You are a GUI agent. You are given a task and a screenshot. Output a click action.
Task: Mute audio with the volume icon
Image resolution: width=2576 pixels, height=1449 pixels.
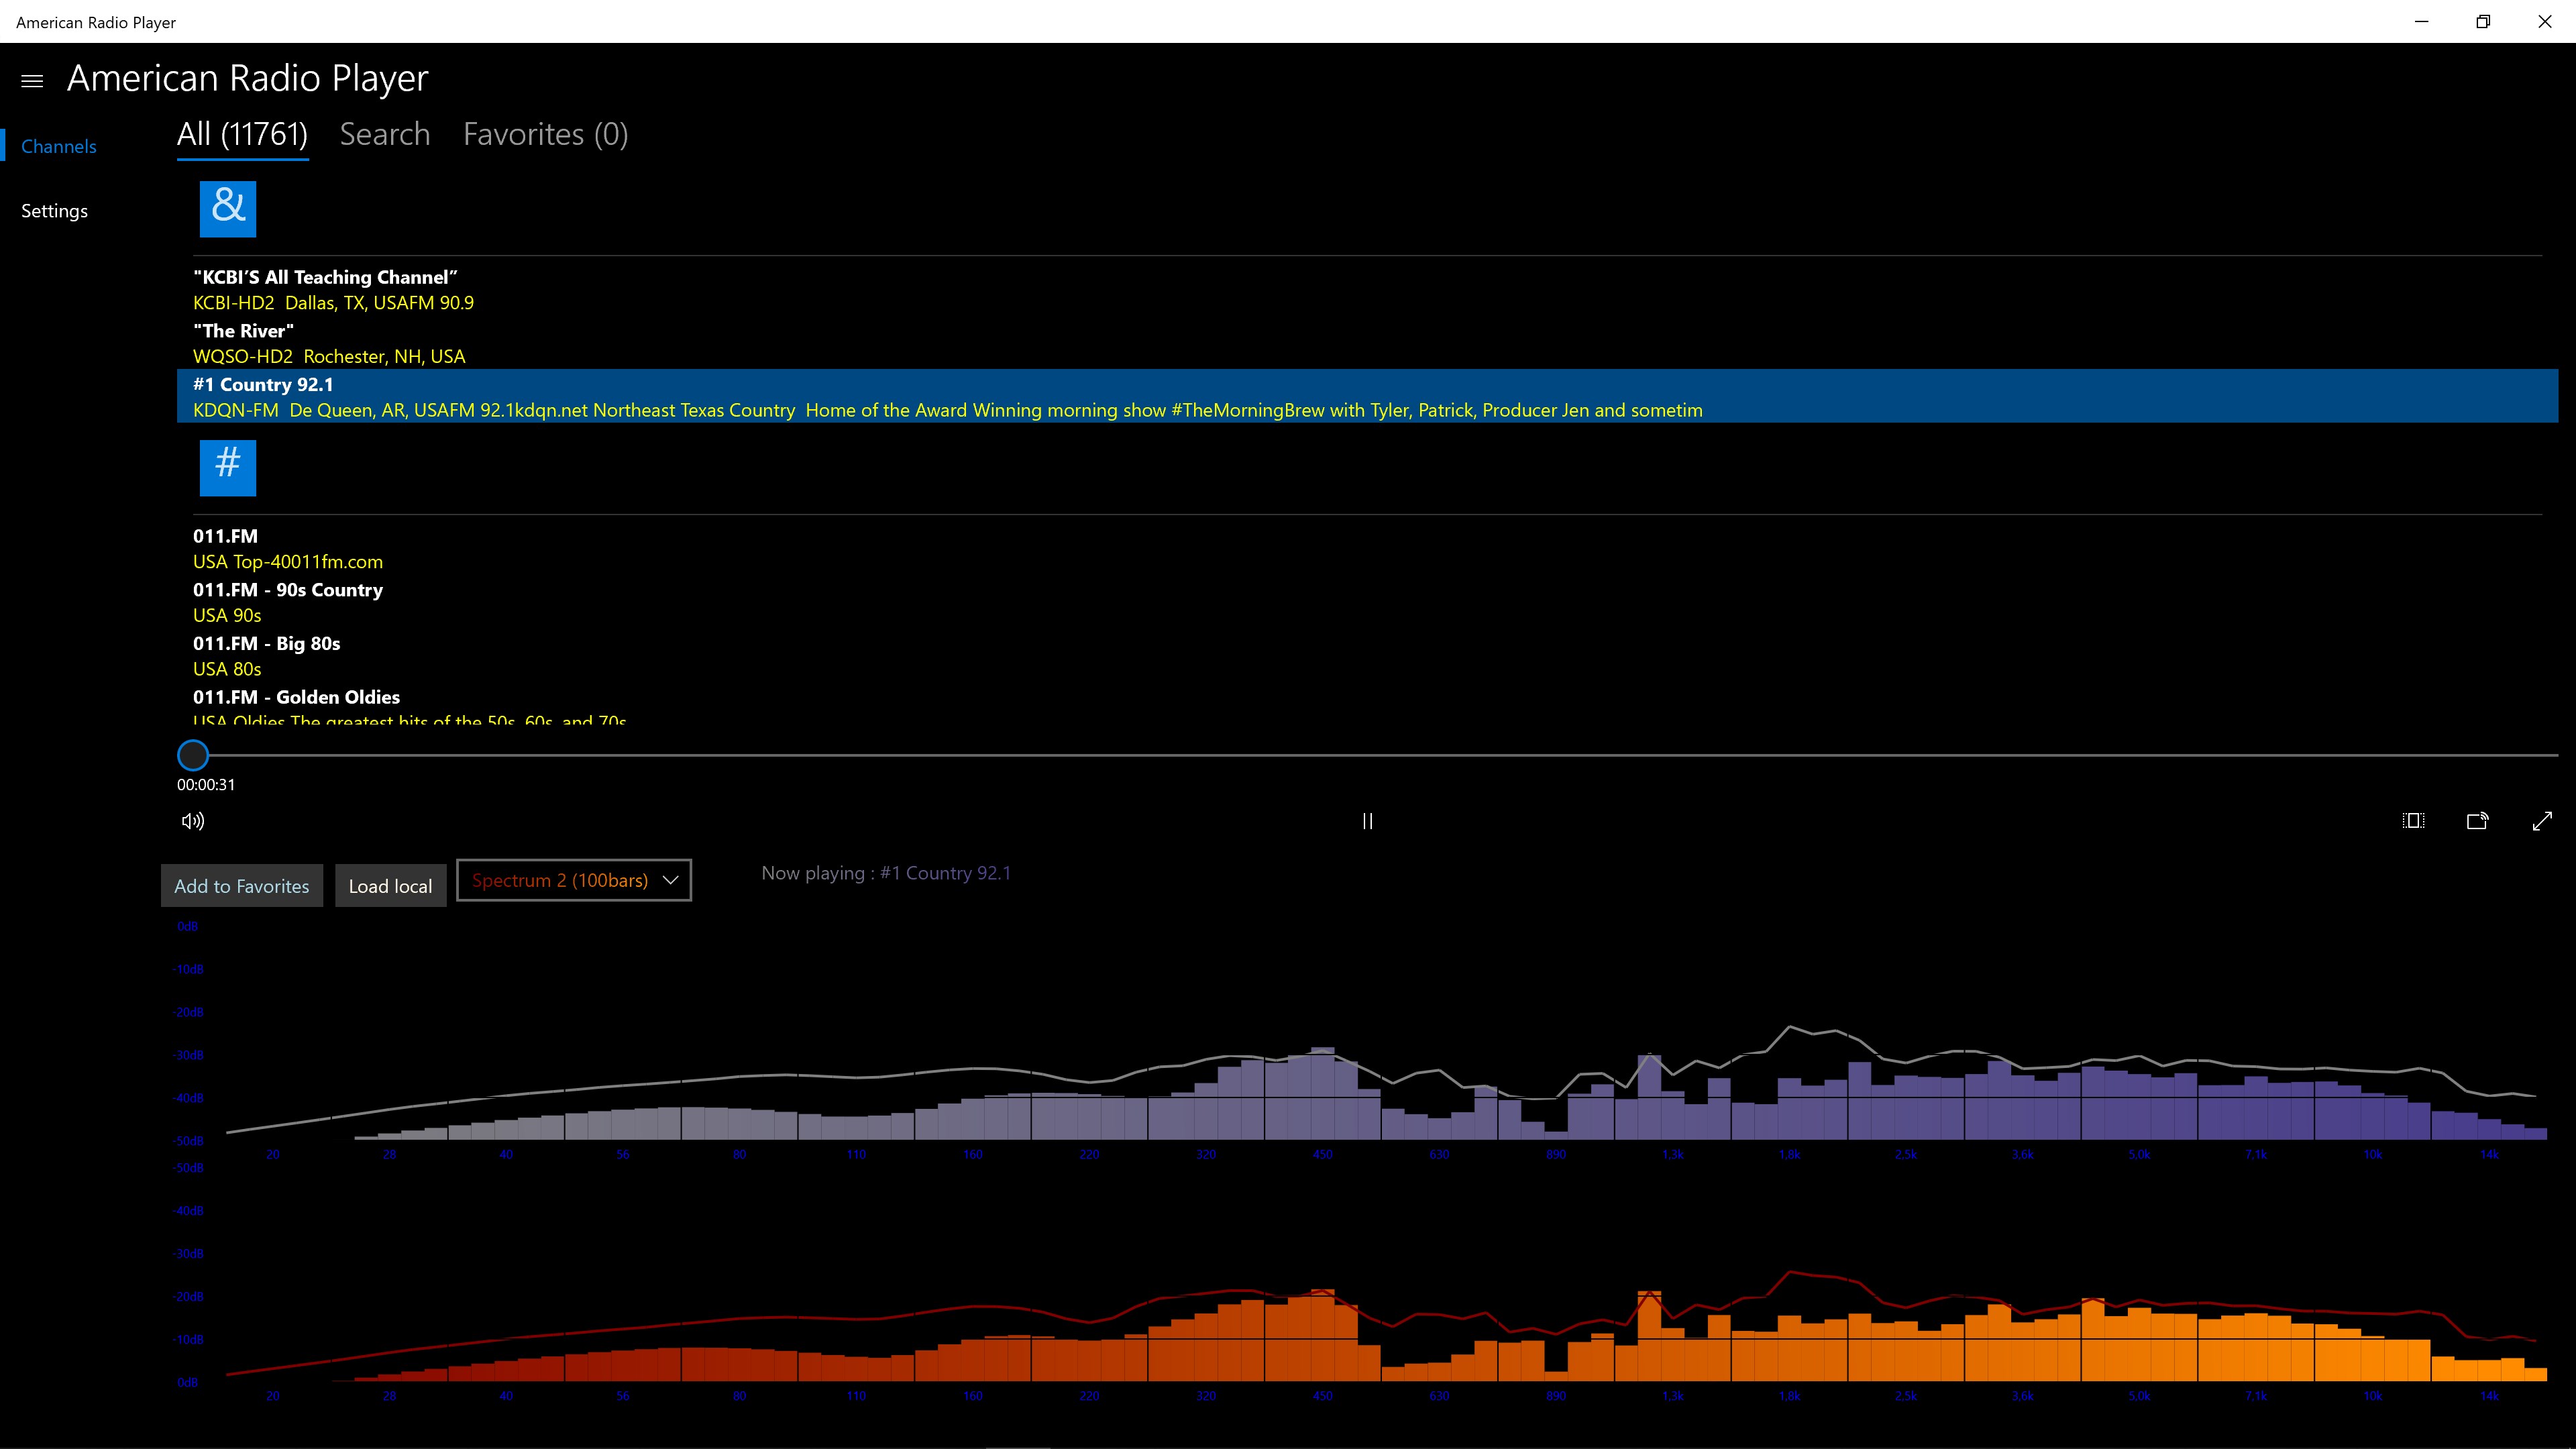[193, 821]
